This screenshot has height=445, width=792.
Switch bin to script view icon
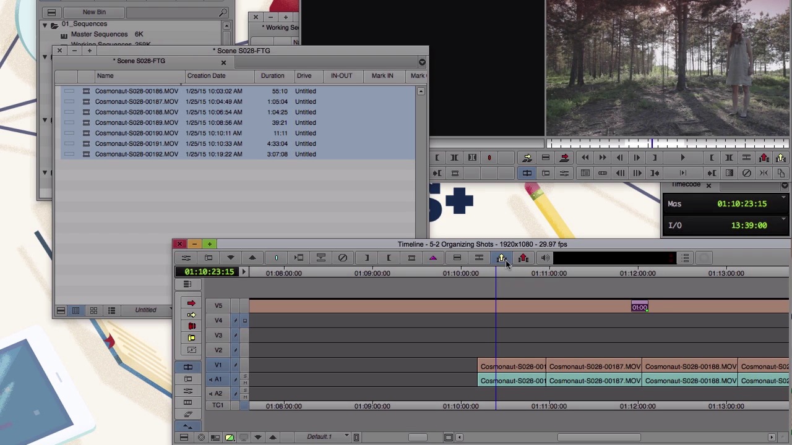(111, 310)
